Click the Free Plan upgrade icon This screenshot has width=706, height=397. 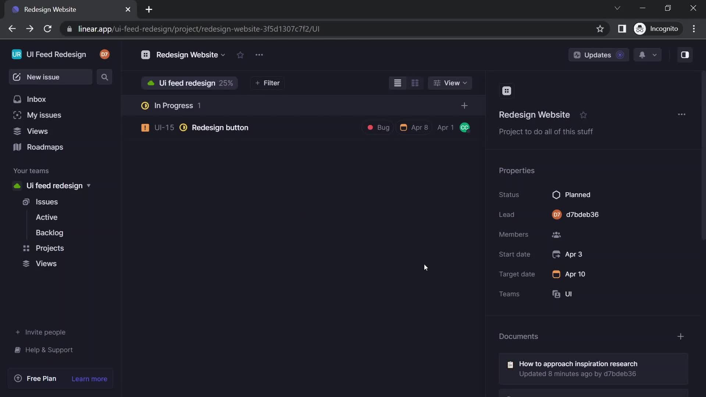[18, 379]
